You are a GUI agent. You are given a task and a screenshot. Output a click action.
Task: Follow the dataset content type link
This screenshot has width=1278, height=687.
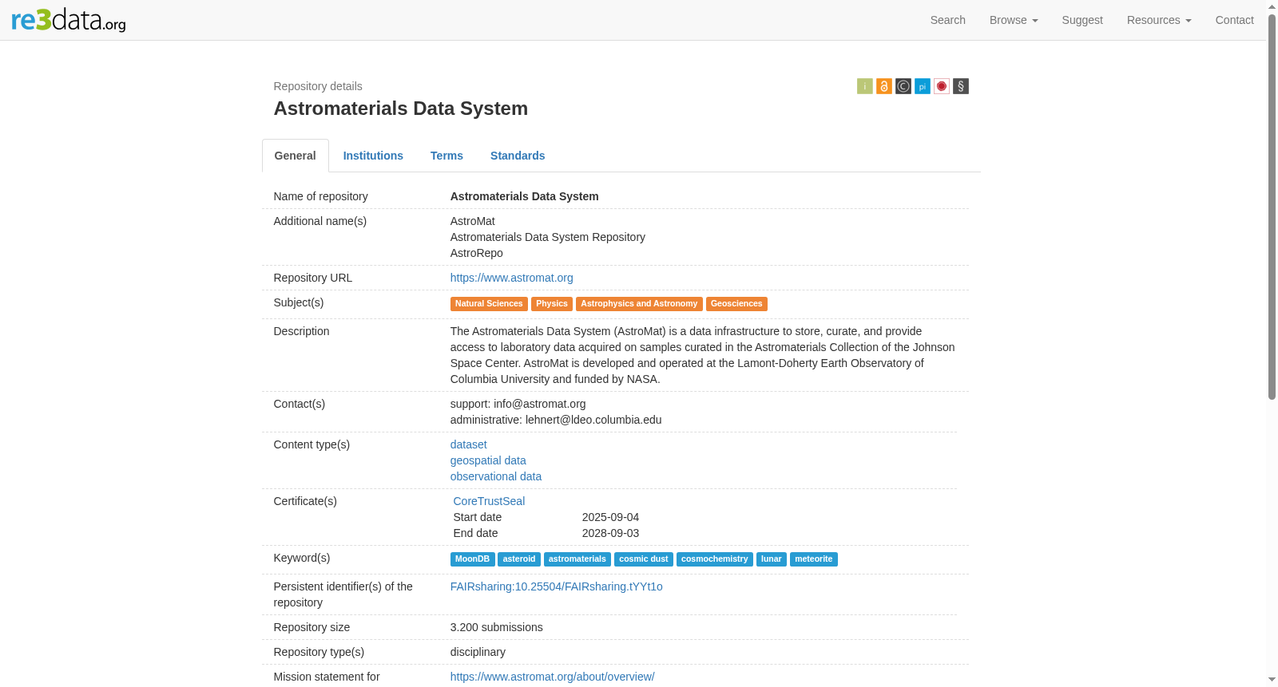(x=469, y=444)
